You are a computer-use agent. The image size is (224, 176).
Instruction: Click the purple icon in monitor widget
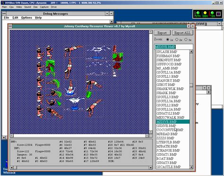point(218,14)
